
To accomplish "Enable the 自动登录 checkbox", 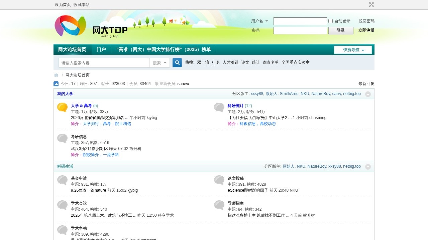I will (x=330, y=21).
